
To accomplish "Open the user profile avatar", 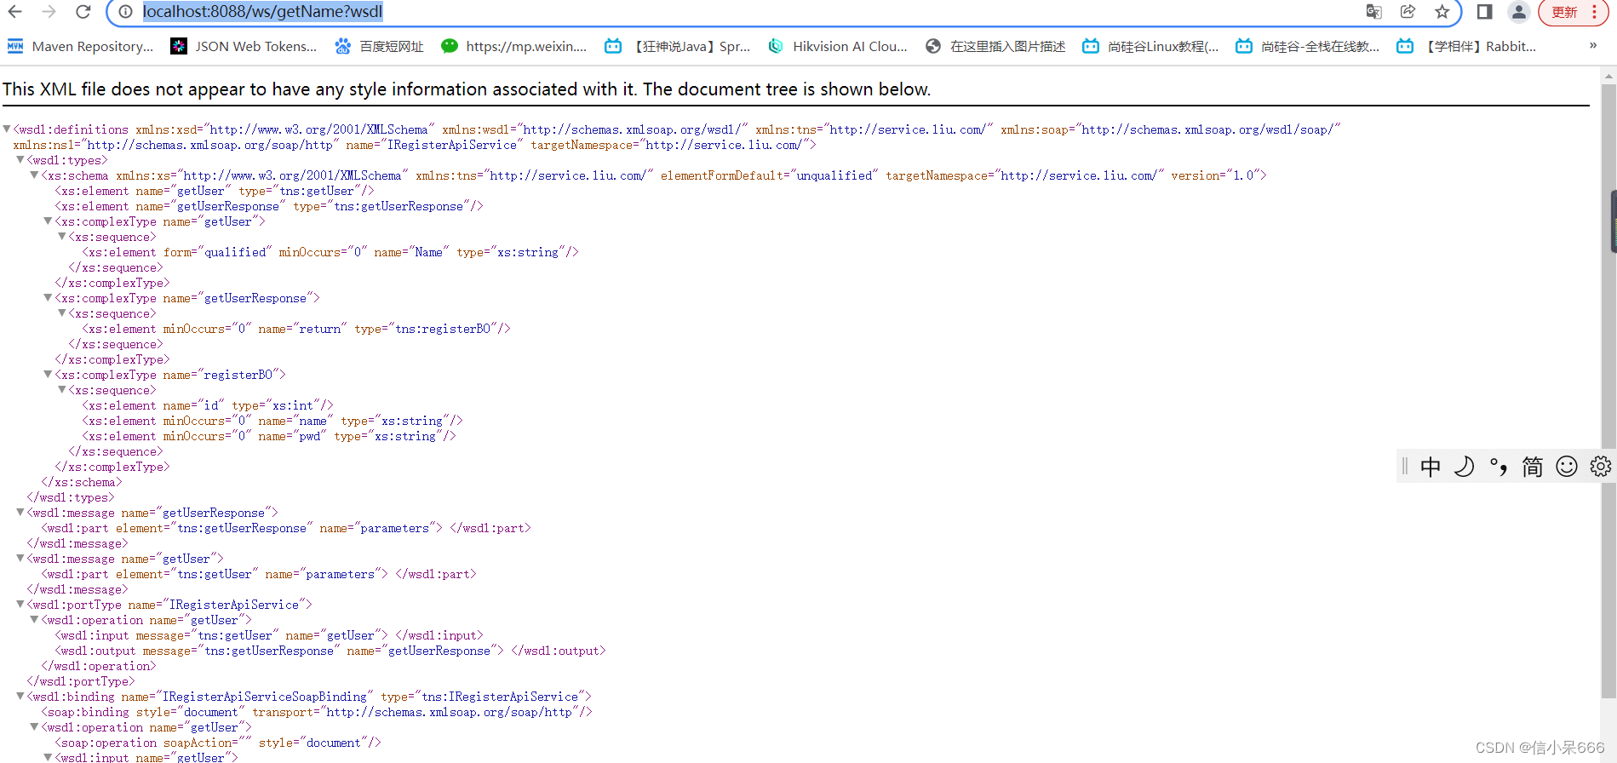I will 1518,12.
